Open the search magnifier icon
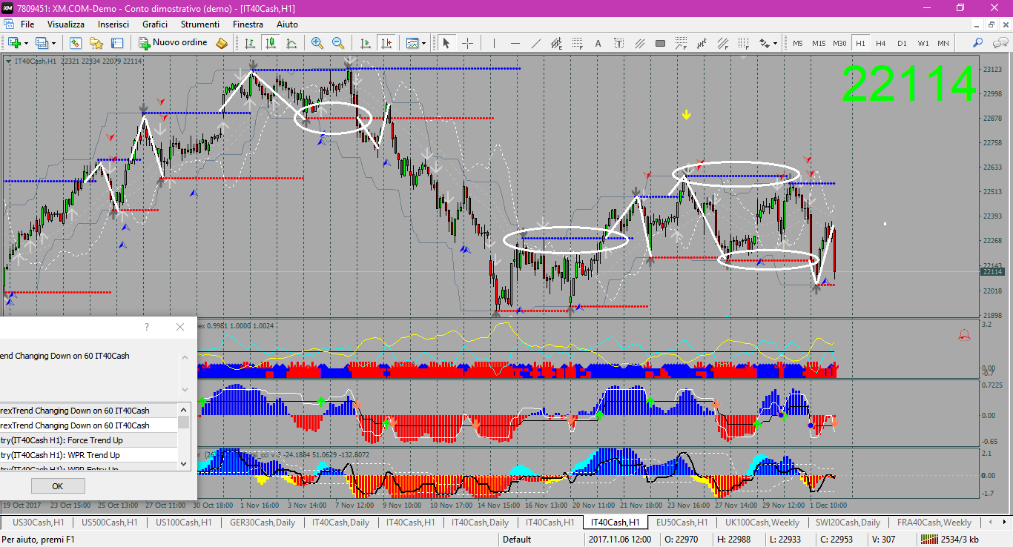The image size is (1013, 547). click(x=978, y=43)
